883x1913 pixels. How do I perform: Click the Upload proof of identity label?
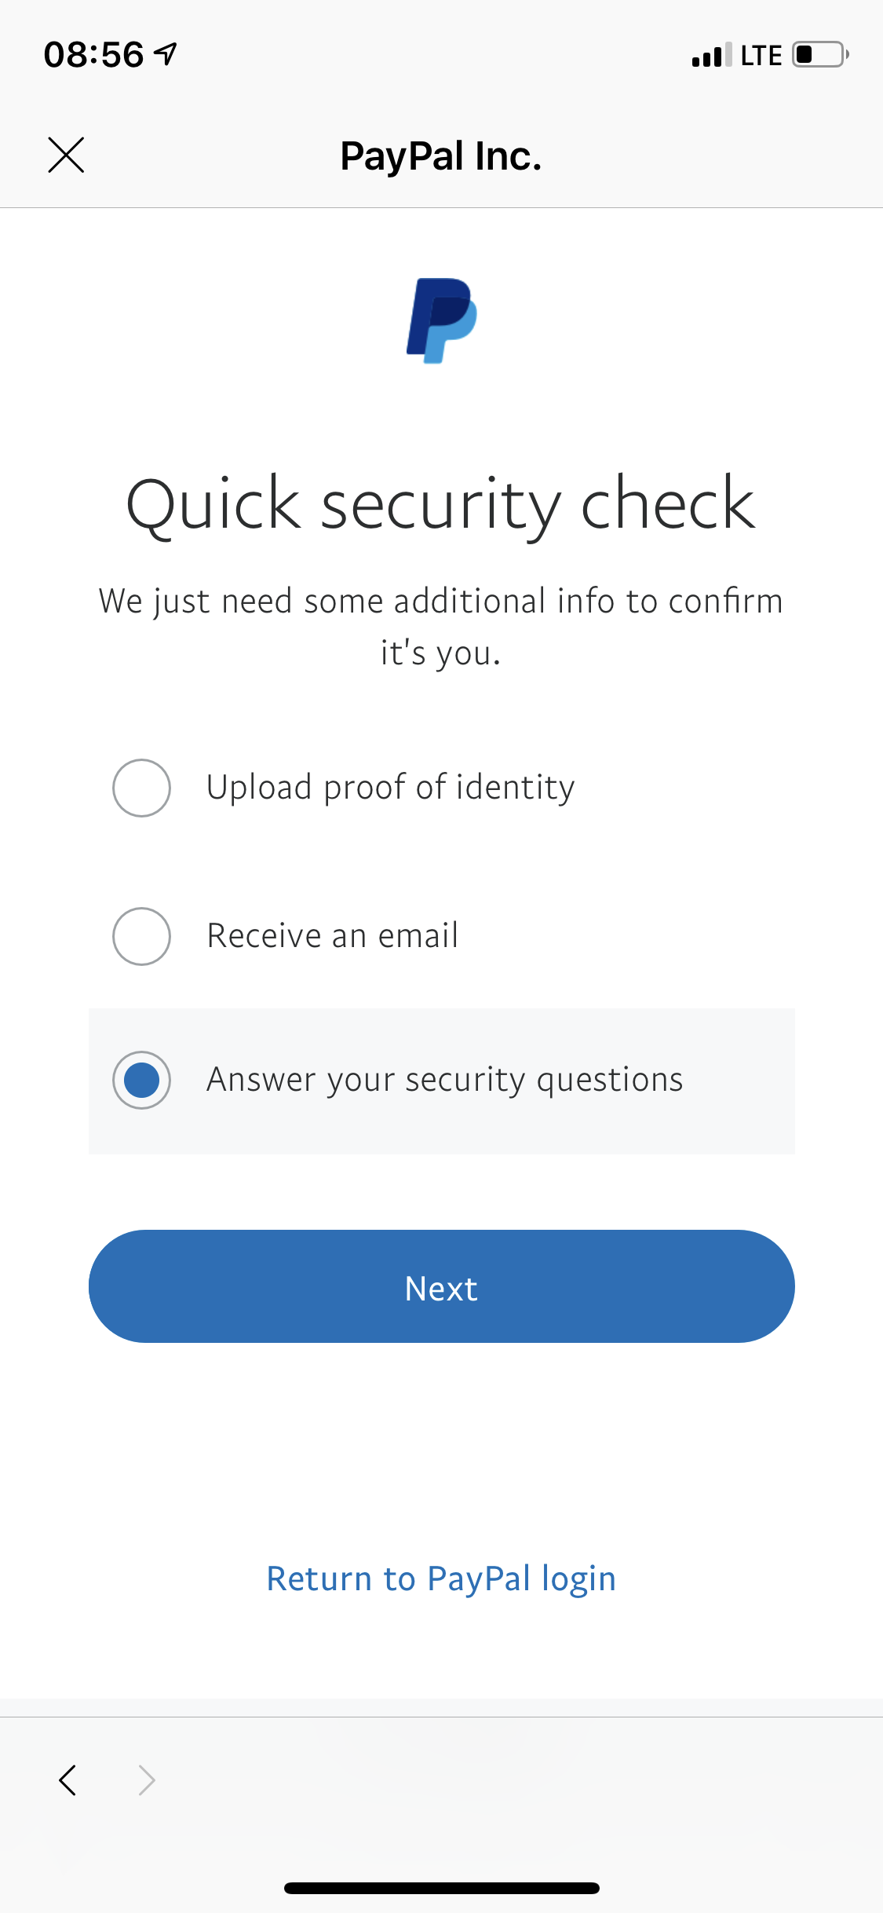pos(390,788)
